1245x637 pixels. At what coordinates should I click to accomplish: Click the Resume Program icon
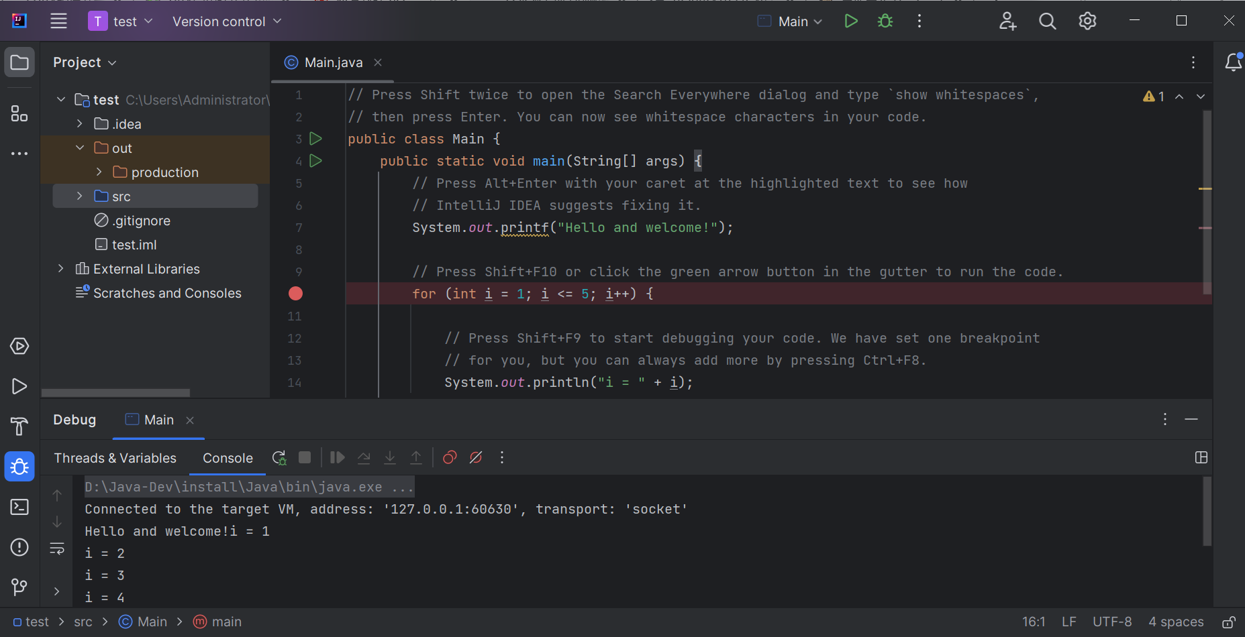point(337,457)
